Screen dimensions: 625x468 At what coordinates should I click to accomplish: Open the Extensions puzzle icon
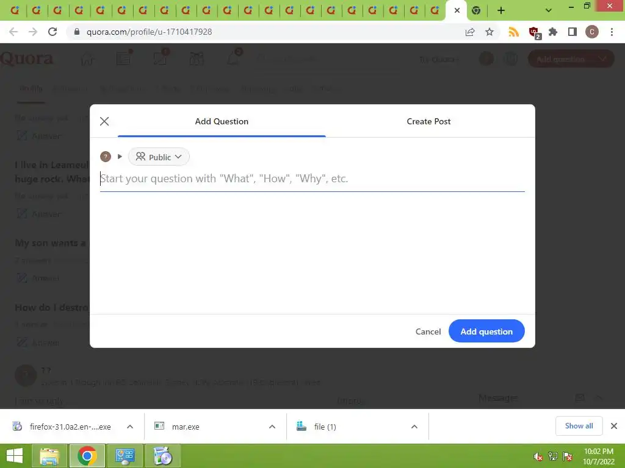[x=553, y=32]
